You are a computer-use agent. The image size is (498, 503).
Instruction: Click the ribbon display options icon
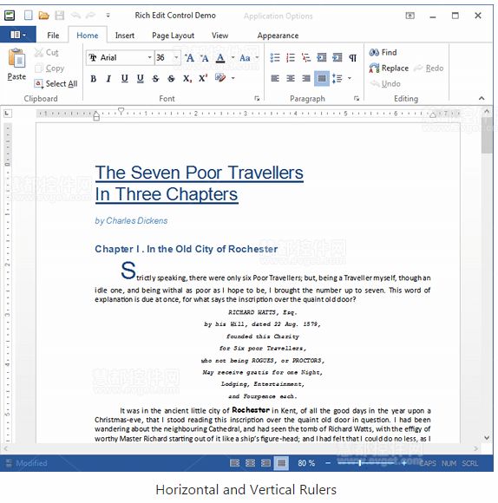tap(410, 16)
